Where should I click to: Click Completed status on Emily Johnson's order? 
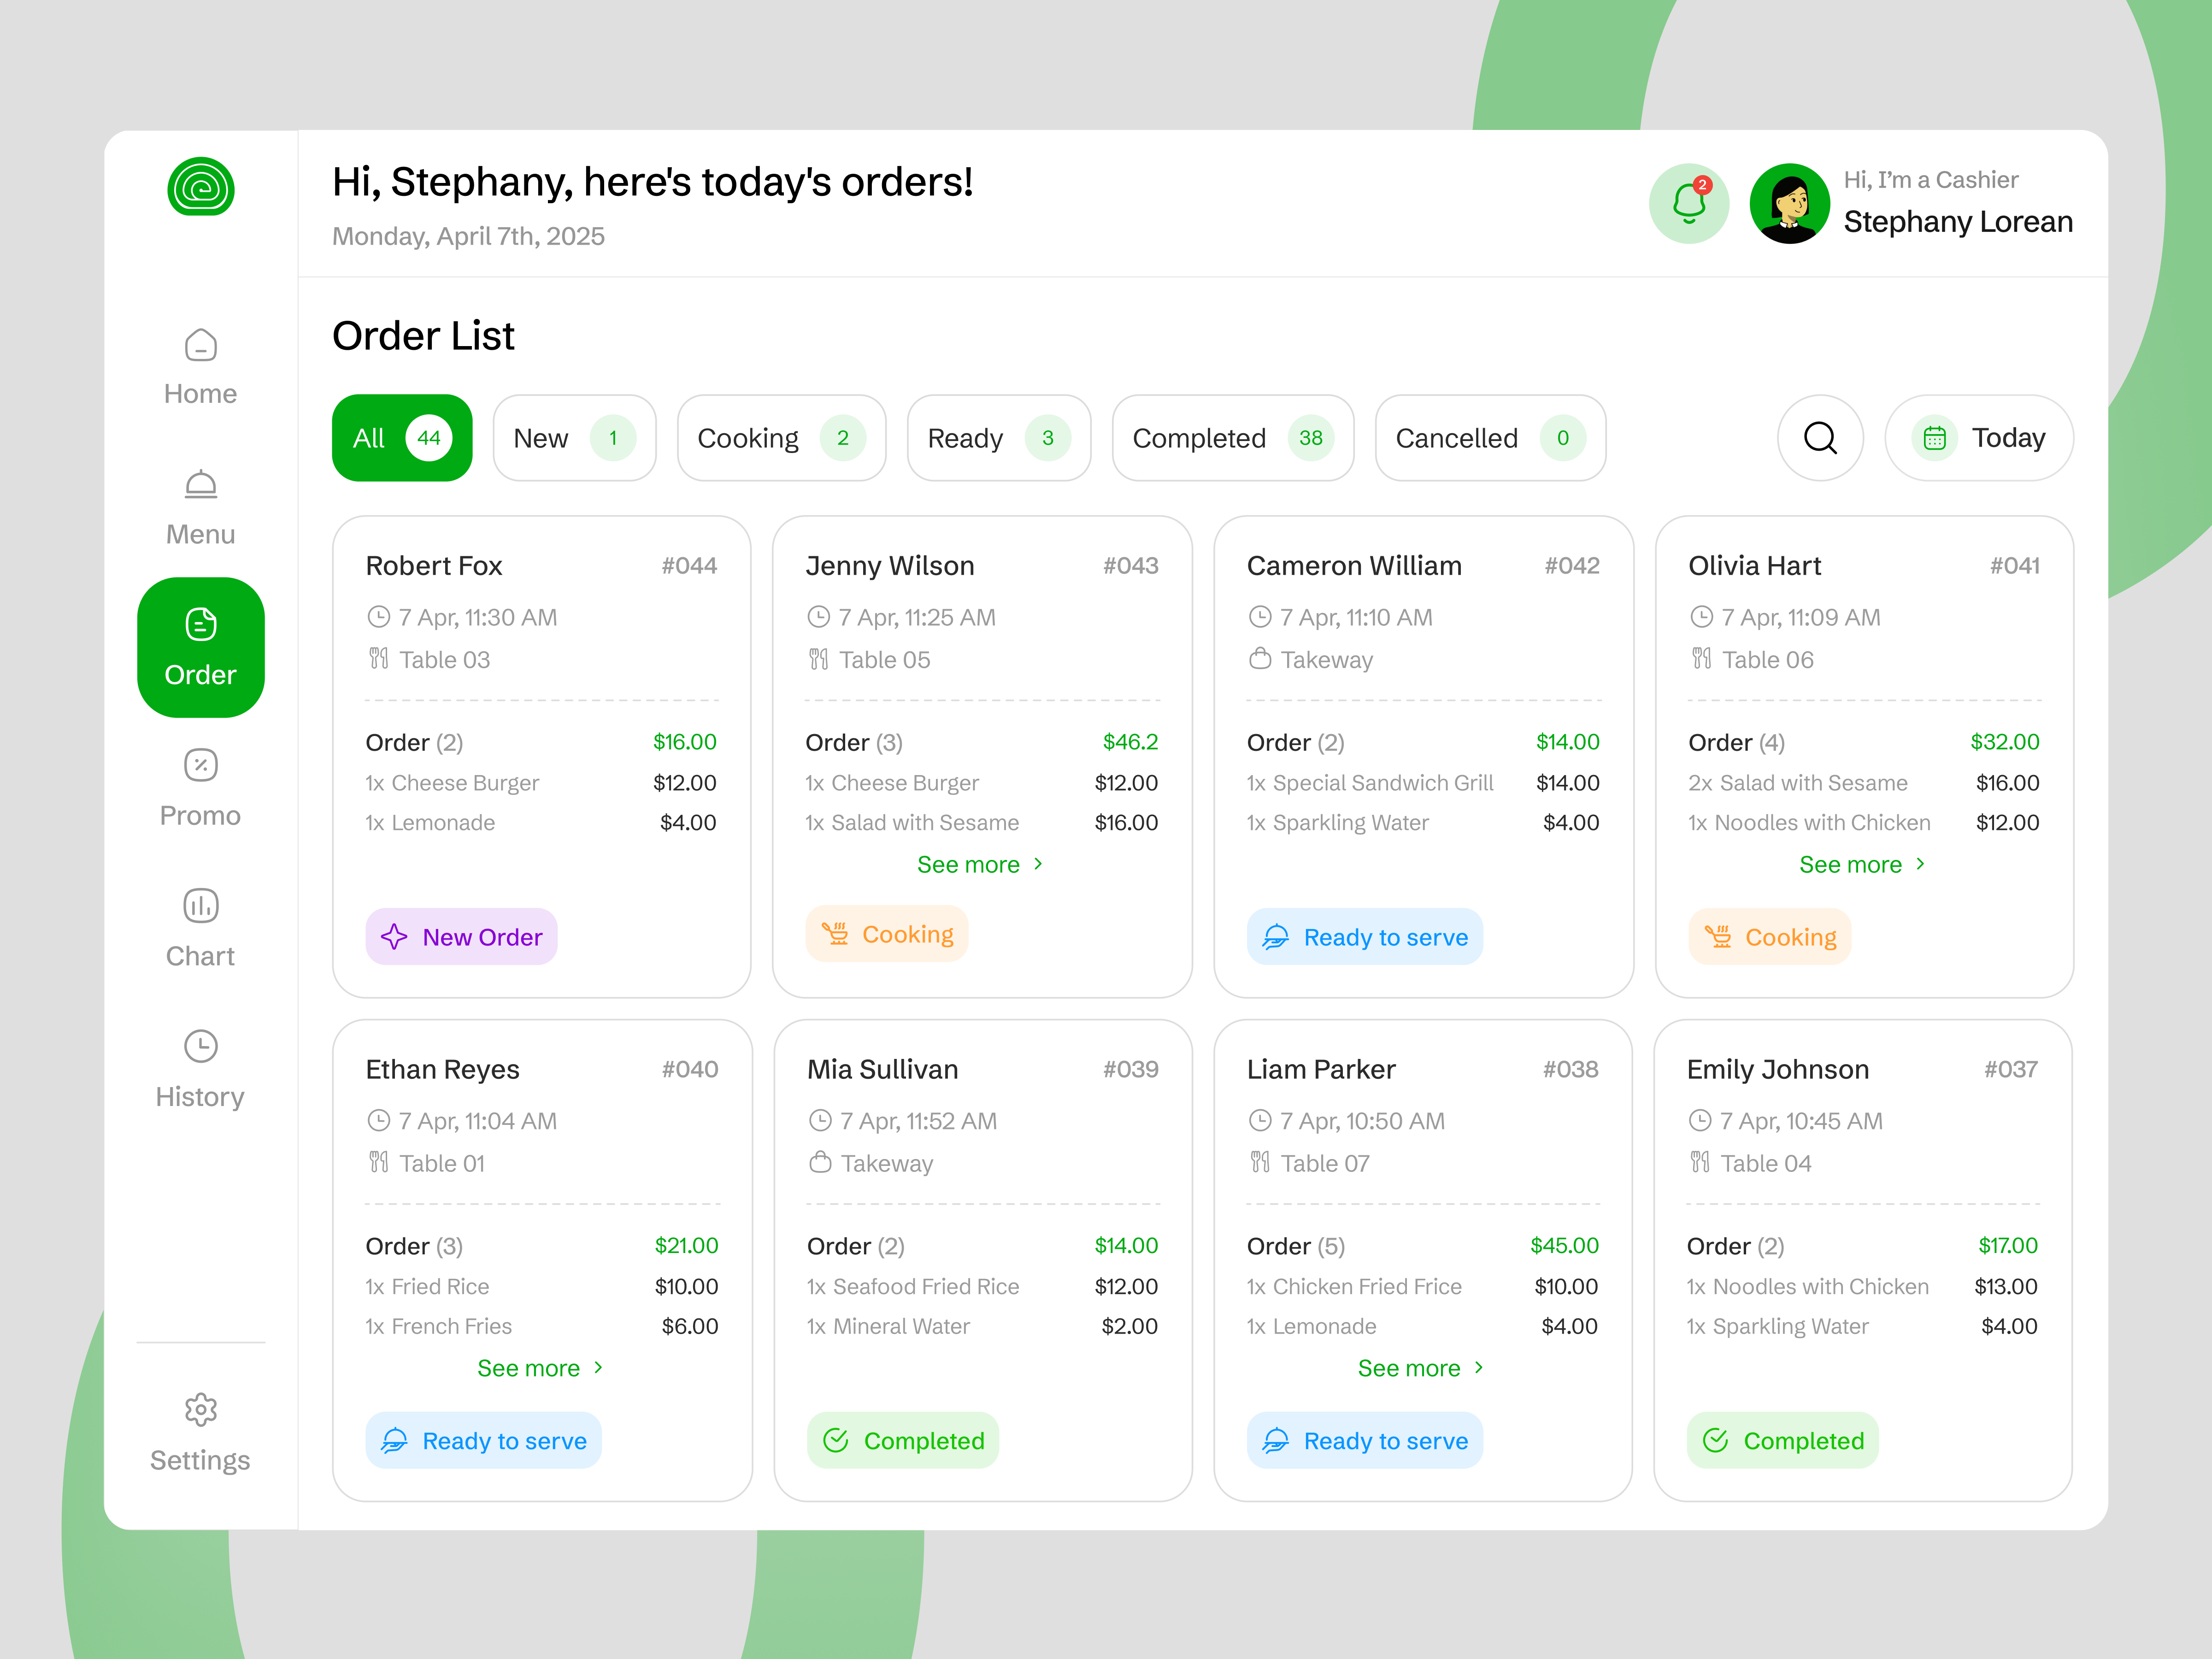point(1783,1441)
